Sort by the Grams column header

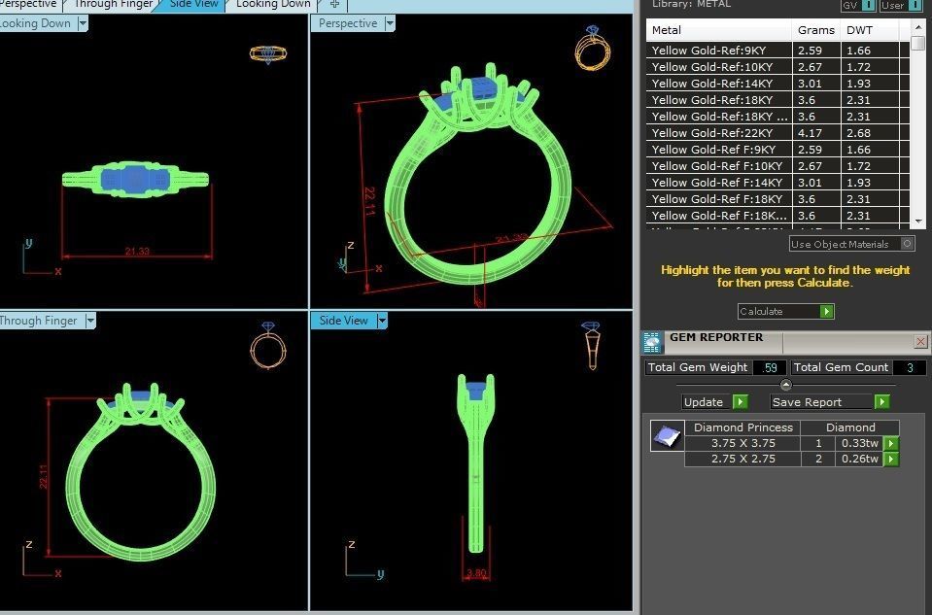point(816,30)
